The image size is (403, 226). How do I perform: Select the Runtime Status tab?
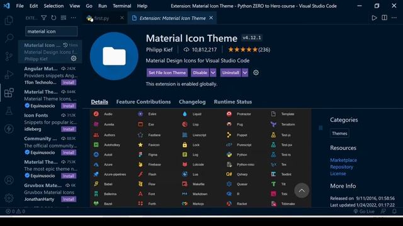pyautogui.click(x=233, y=102)
